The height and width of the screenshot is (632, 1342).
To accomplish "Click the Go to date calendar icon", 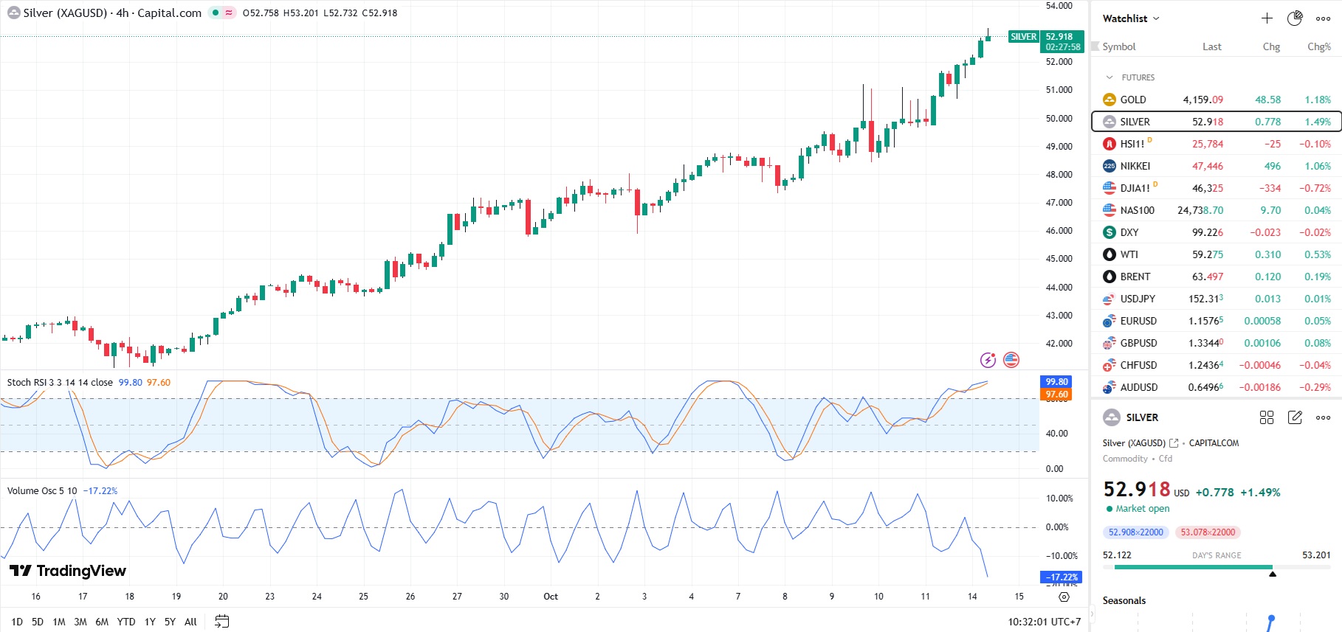I will pyautogui.click(x=221, y=622).
